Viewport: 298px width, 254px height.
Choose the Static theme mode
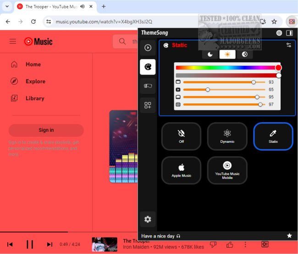(x=273, y=136)
